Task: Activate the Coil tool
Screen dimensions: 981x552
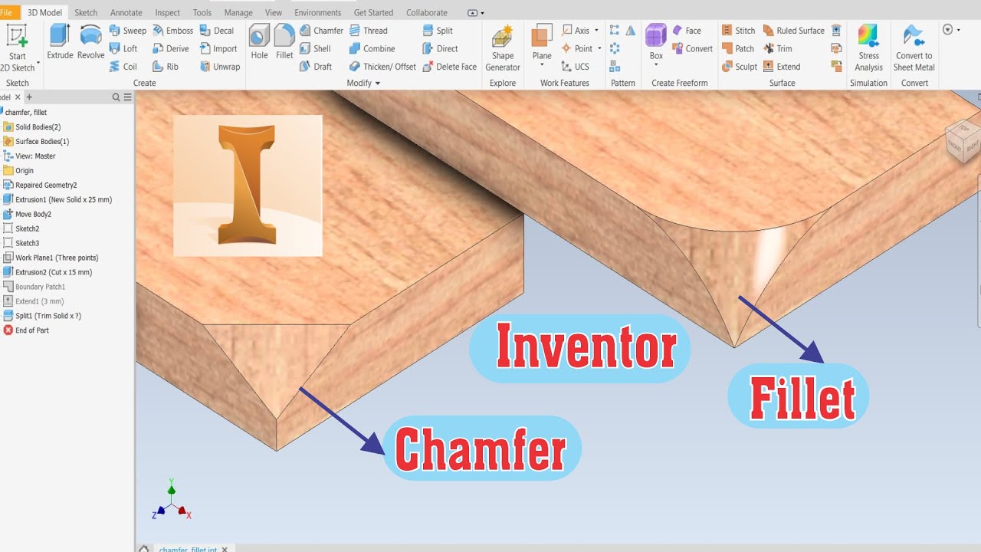Action: [x=123, y=67]
